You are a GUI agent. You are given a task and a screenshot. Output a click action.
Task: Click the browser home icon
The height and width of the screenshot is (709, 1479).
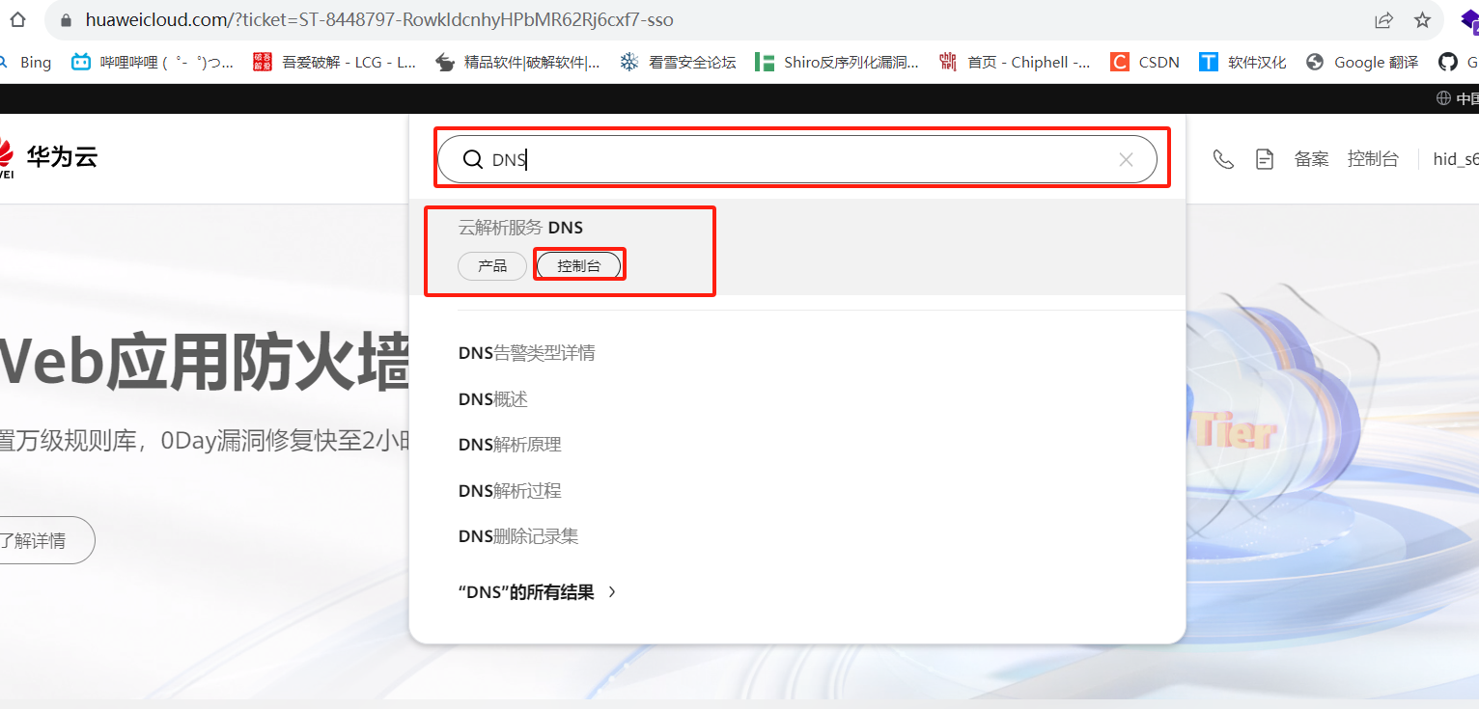(x=17, y=19)
